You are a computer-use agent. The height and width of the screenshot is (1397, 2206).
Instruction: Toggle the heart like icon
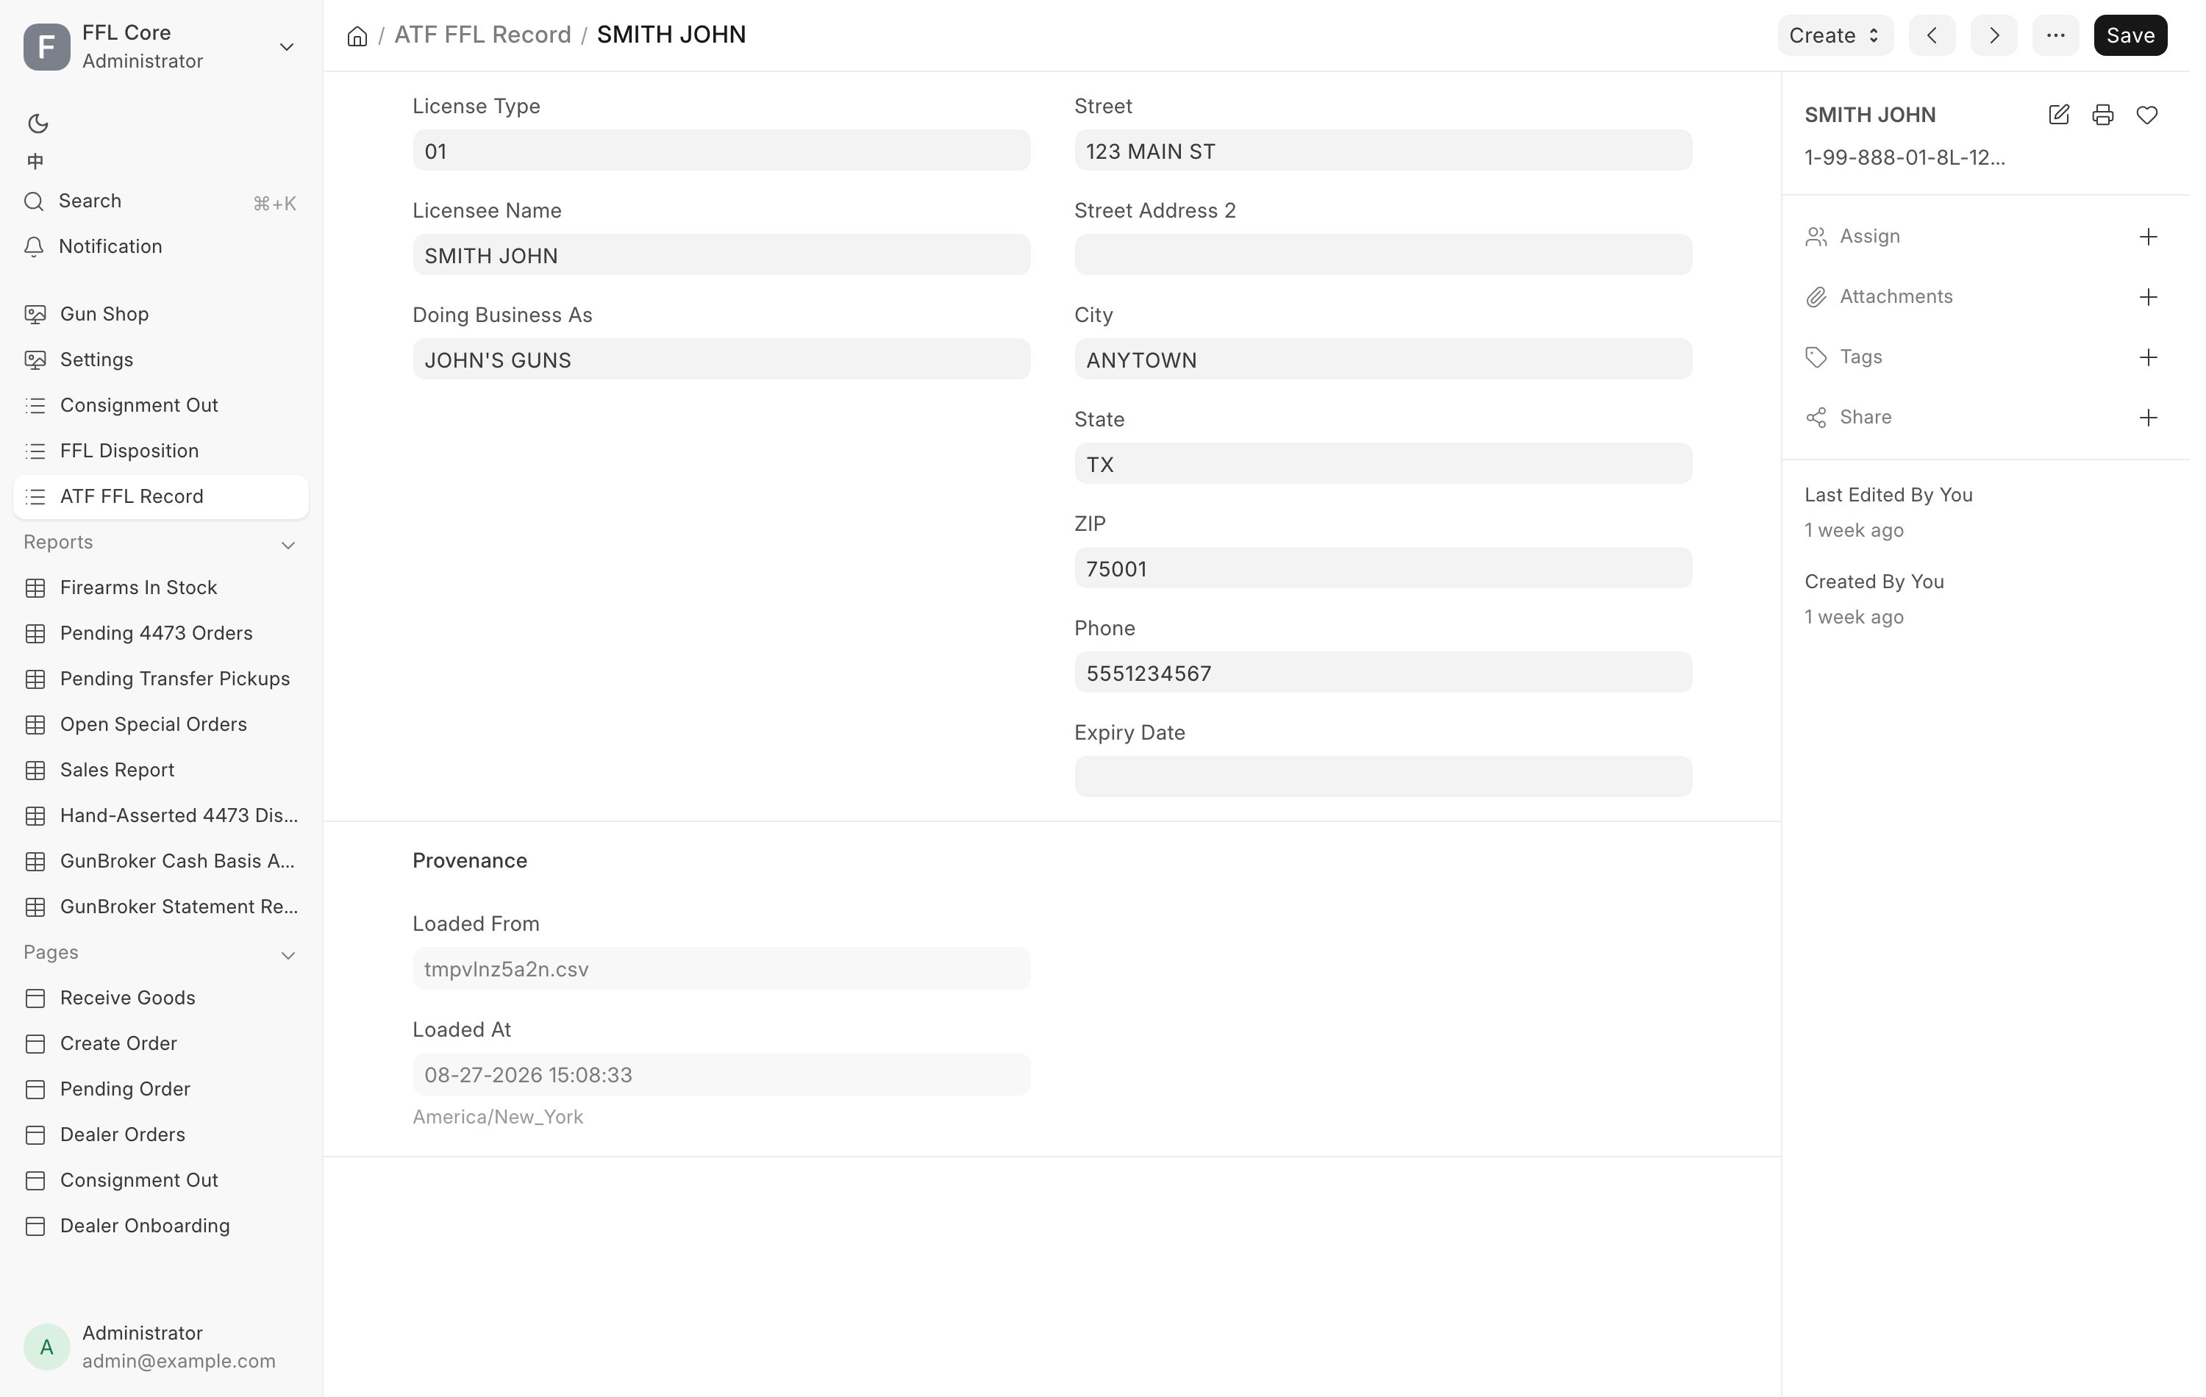[2146, 115]
